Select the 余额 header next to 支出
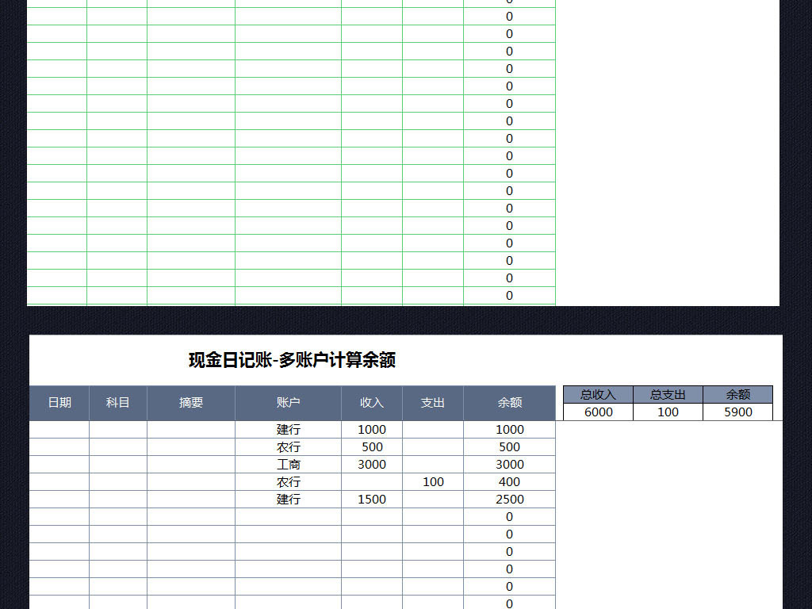 click(x=510, y=403)
